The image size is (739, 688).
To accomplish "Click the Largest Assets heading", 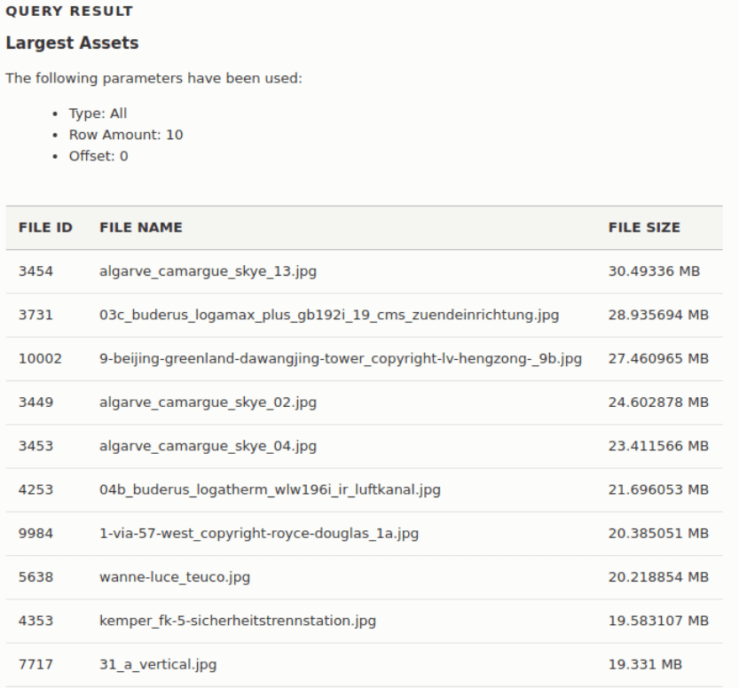I will pyautogui.click(x=72, y=43).
